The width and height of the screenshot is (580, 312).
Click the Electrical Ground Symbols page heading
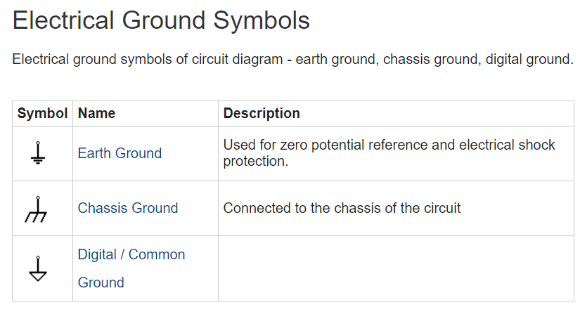(161, 20)
